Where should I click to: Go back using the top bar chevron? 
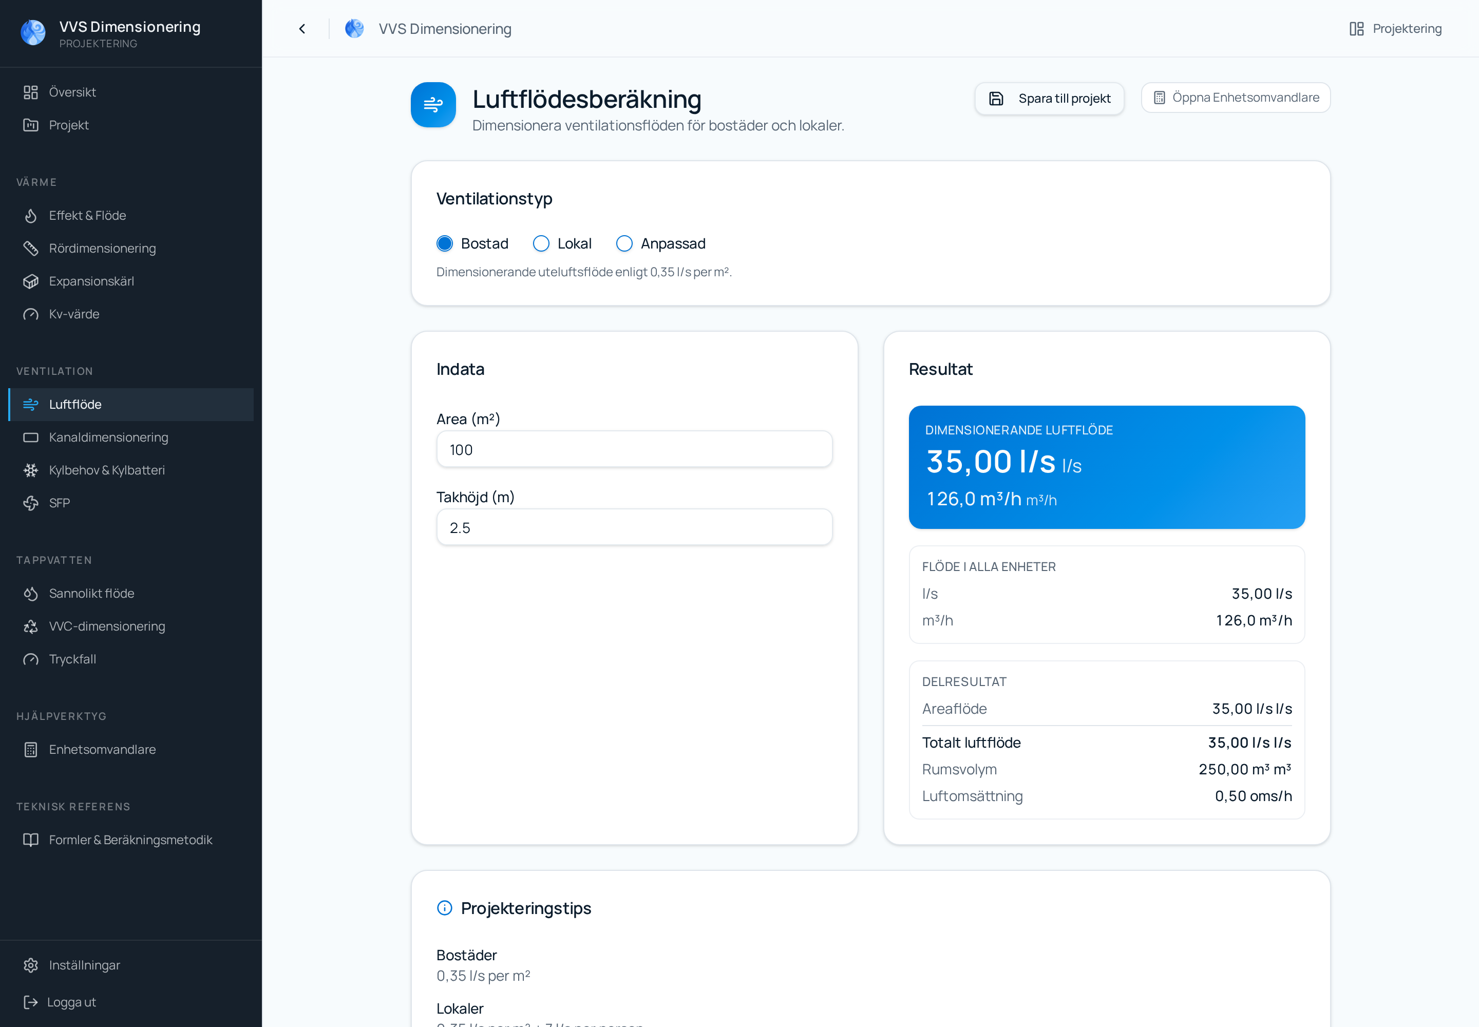(302, 28)
